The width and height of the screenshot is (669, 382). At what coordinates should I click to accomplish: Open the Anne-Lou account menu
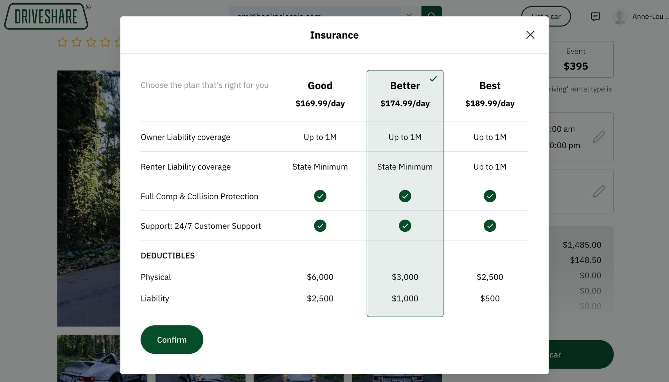point(648,16)
